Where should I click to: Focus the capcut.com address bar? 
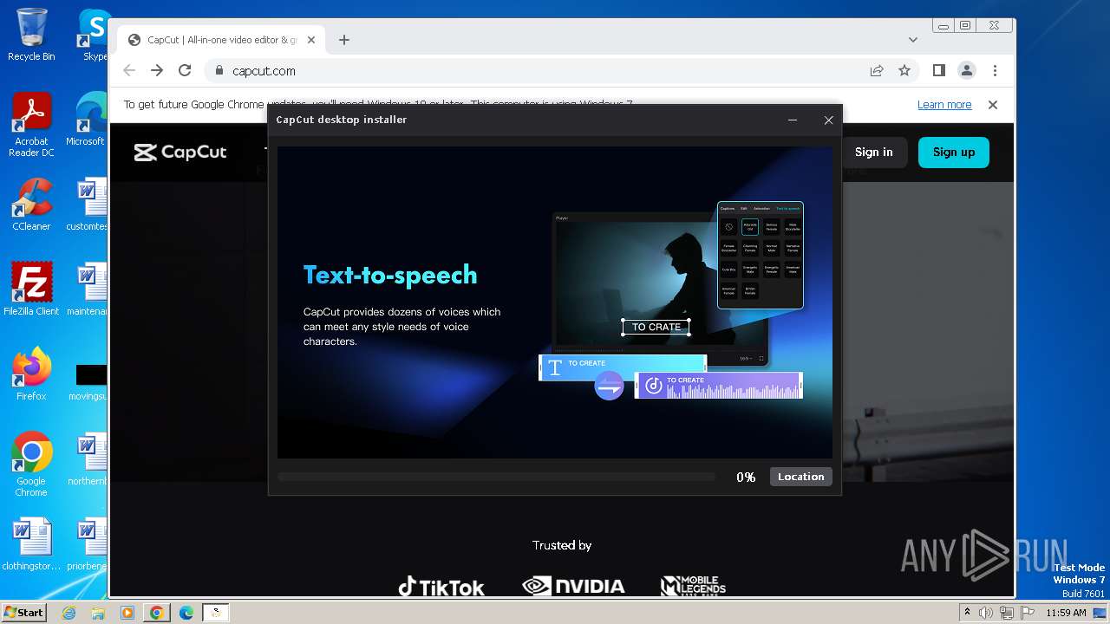538,71
